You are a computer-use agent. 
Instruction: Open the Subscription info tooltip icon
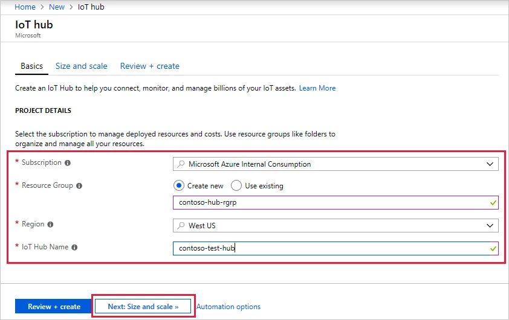(68, 163)
